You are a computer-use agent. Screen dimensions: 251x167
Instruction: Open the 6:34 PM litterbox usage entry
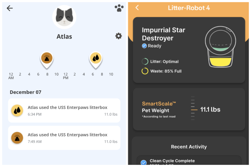click(x=64, y=110)
